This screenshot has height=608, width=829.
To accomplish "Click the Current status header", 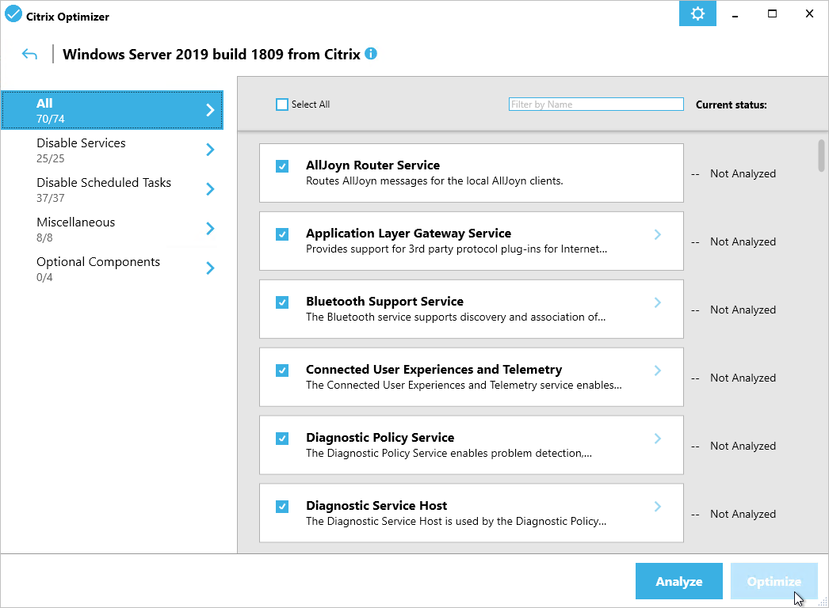I will coord(732,104).
